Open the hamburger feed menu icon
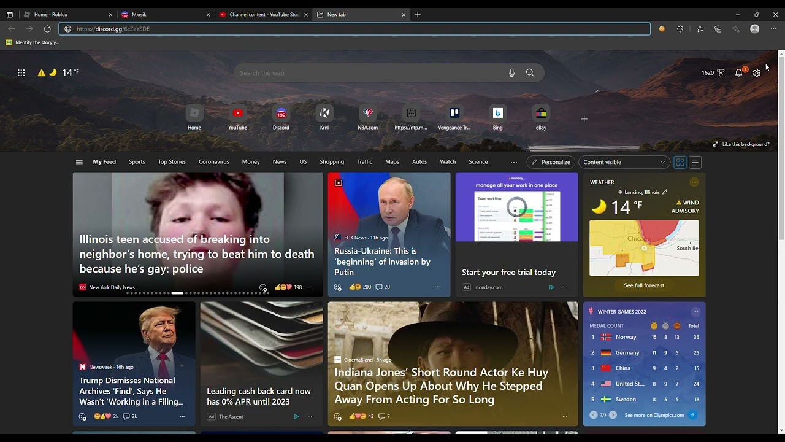The height and width of the screenshot is (442, 785). pos(79,162)
